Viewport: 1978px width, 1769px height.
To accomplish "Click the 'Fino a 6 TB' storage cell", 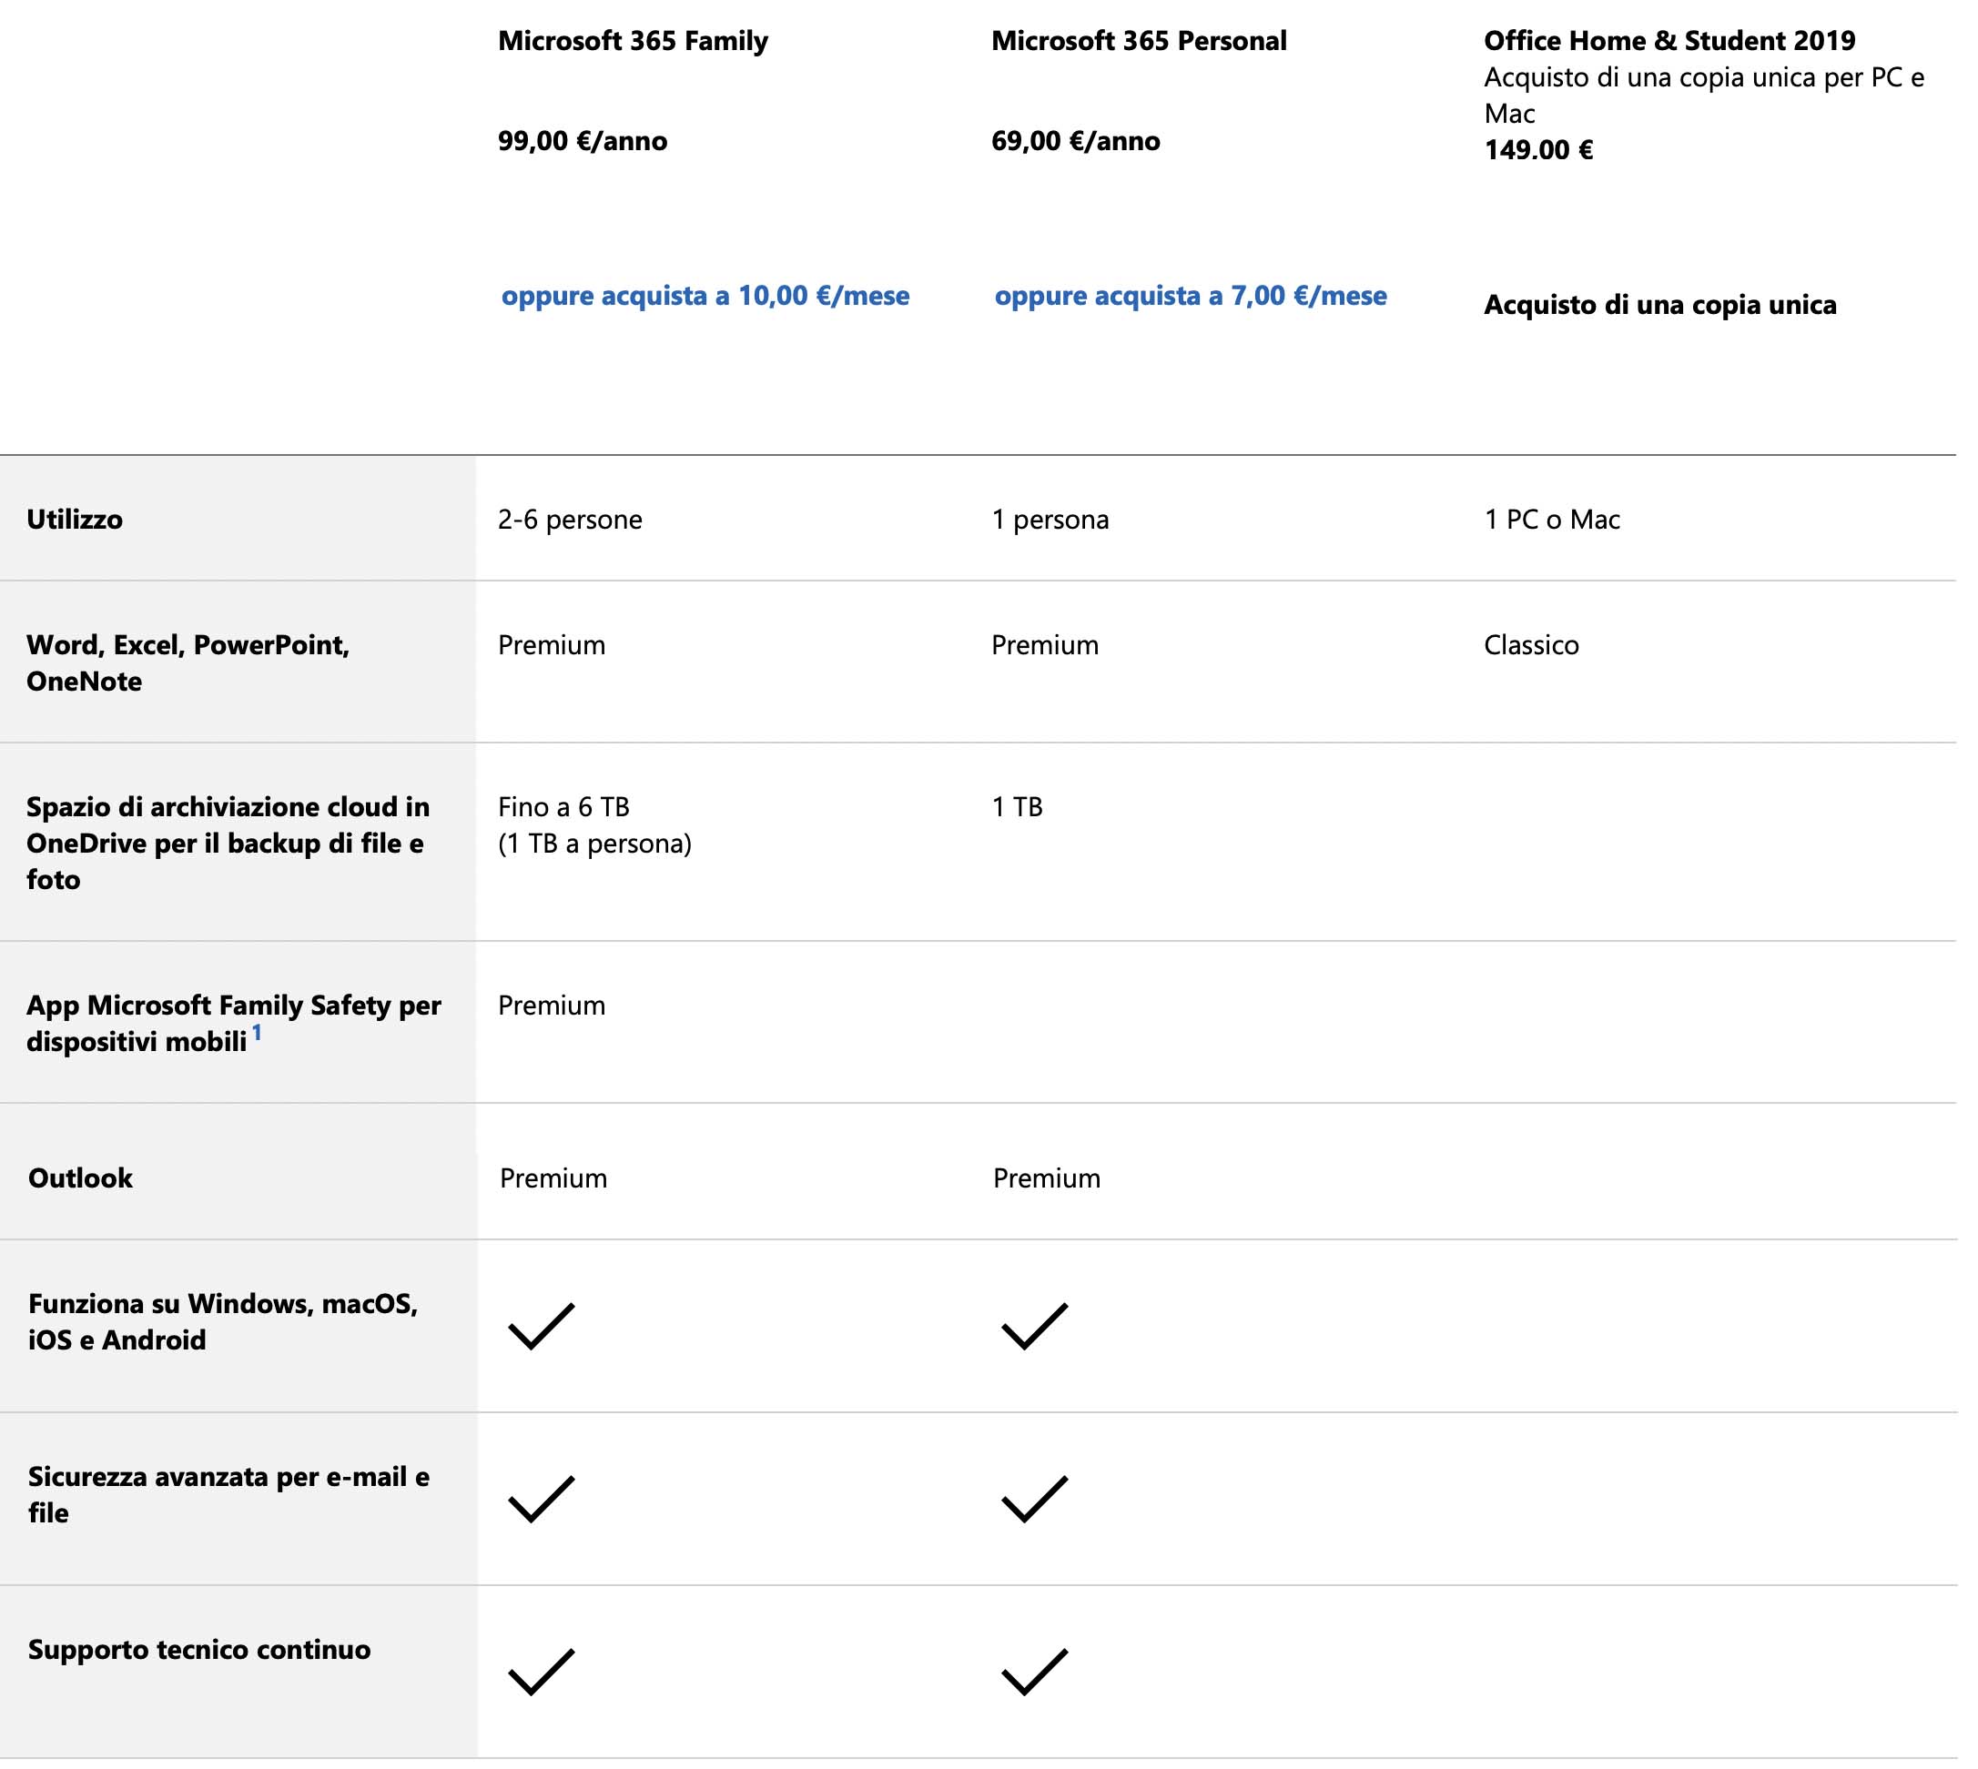I will (564, 807).
